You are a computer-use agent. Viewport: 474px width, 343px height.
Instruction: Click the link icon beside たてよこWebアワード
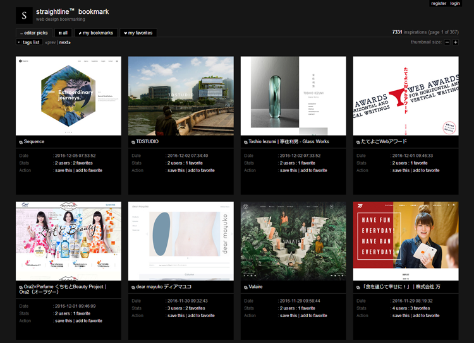point(358,142)
